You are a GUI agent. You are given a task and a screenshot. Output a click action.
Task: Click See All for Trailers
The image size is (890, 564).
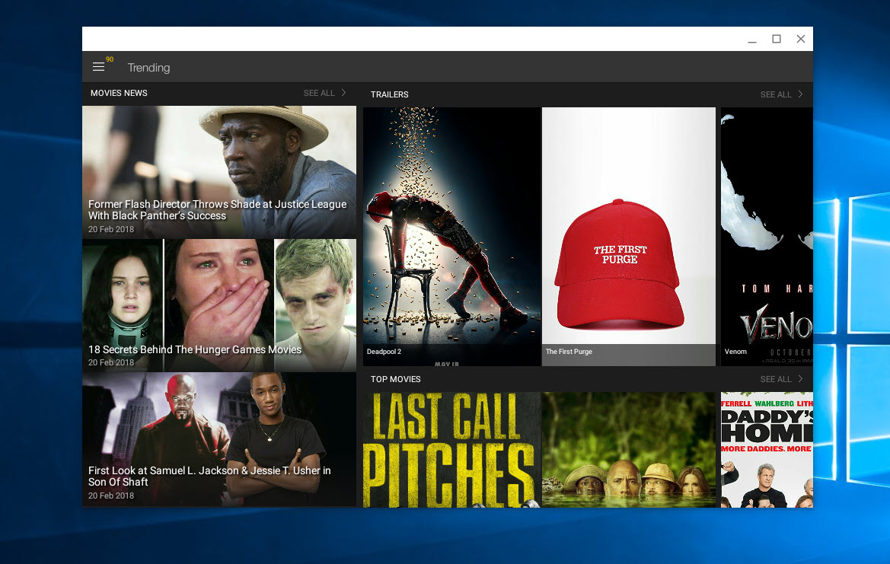pyautogui.click(x=775, y=94)
